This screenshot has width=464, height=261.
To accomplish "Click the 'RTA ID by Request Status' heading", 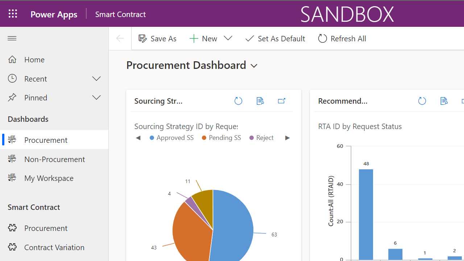I will click(x=360, y=127).
